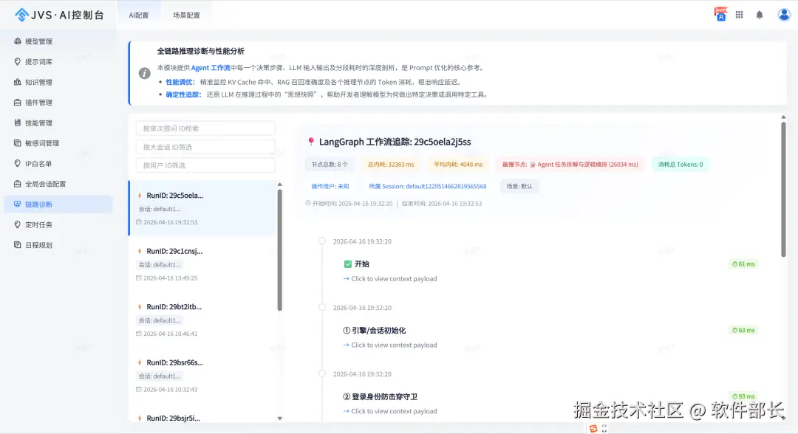
Task: Click the 节点总数: 8 个 tag
Action: click(330, 164)
